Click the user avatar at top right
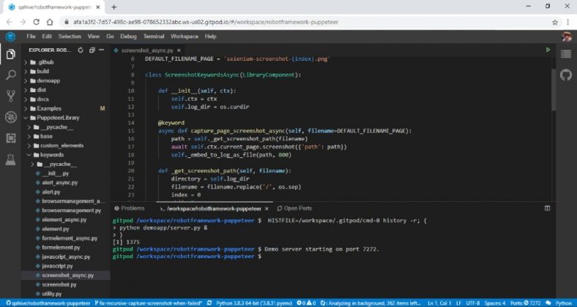 567,37
